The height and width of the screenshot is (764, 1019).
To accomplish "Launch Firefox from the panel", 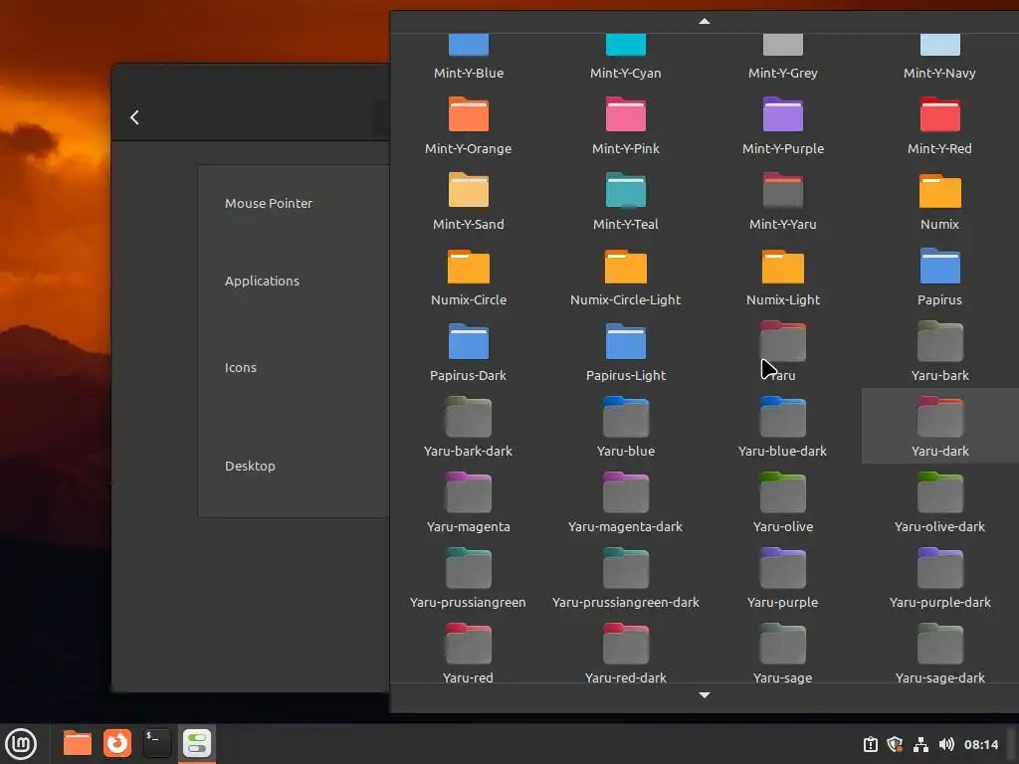I will click(x=117, y=743).
